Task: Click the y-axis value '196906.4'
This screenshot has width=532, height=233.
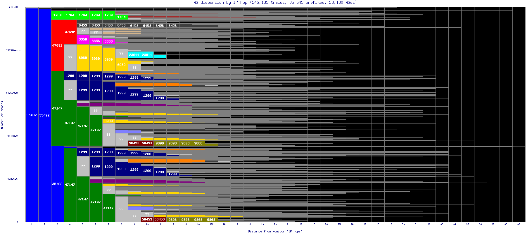Action: 12,50
